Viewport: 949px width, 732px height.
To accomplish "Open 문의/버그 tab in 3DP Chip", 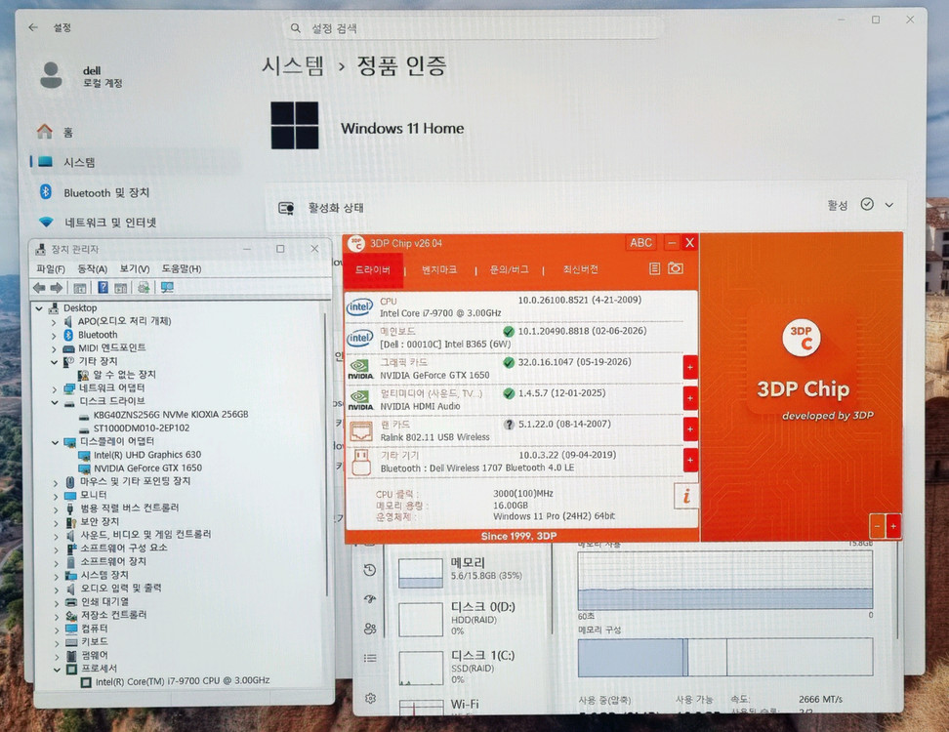I will point(509,269).
